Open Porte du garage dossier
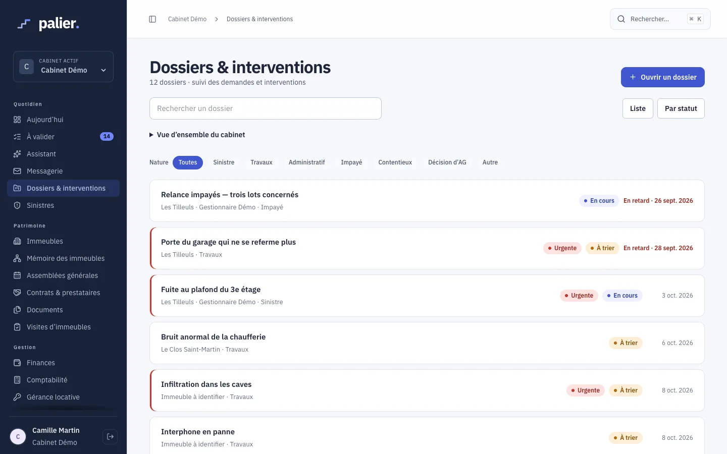Screen dimensions: 727x454 427,248
